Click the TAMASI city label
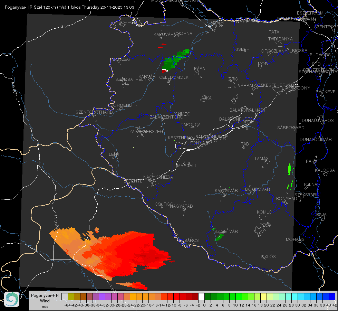338x311 pixels. point(262,159)
